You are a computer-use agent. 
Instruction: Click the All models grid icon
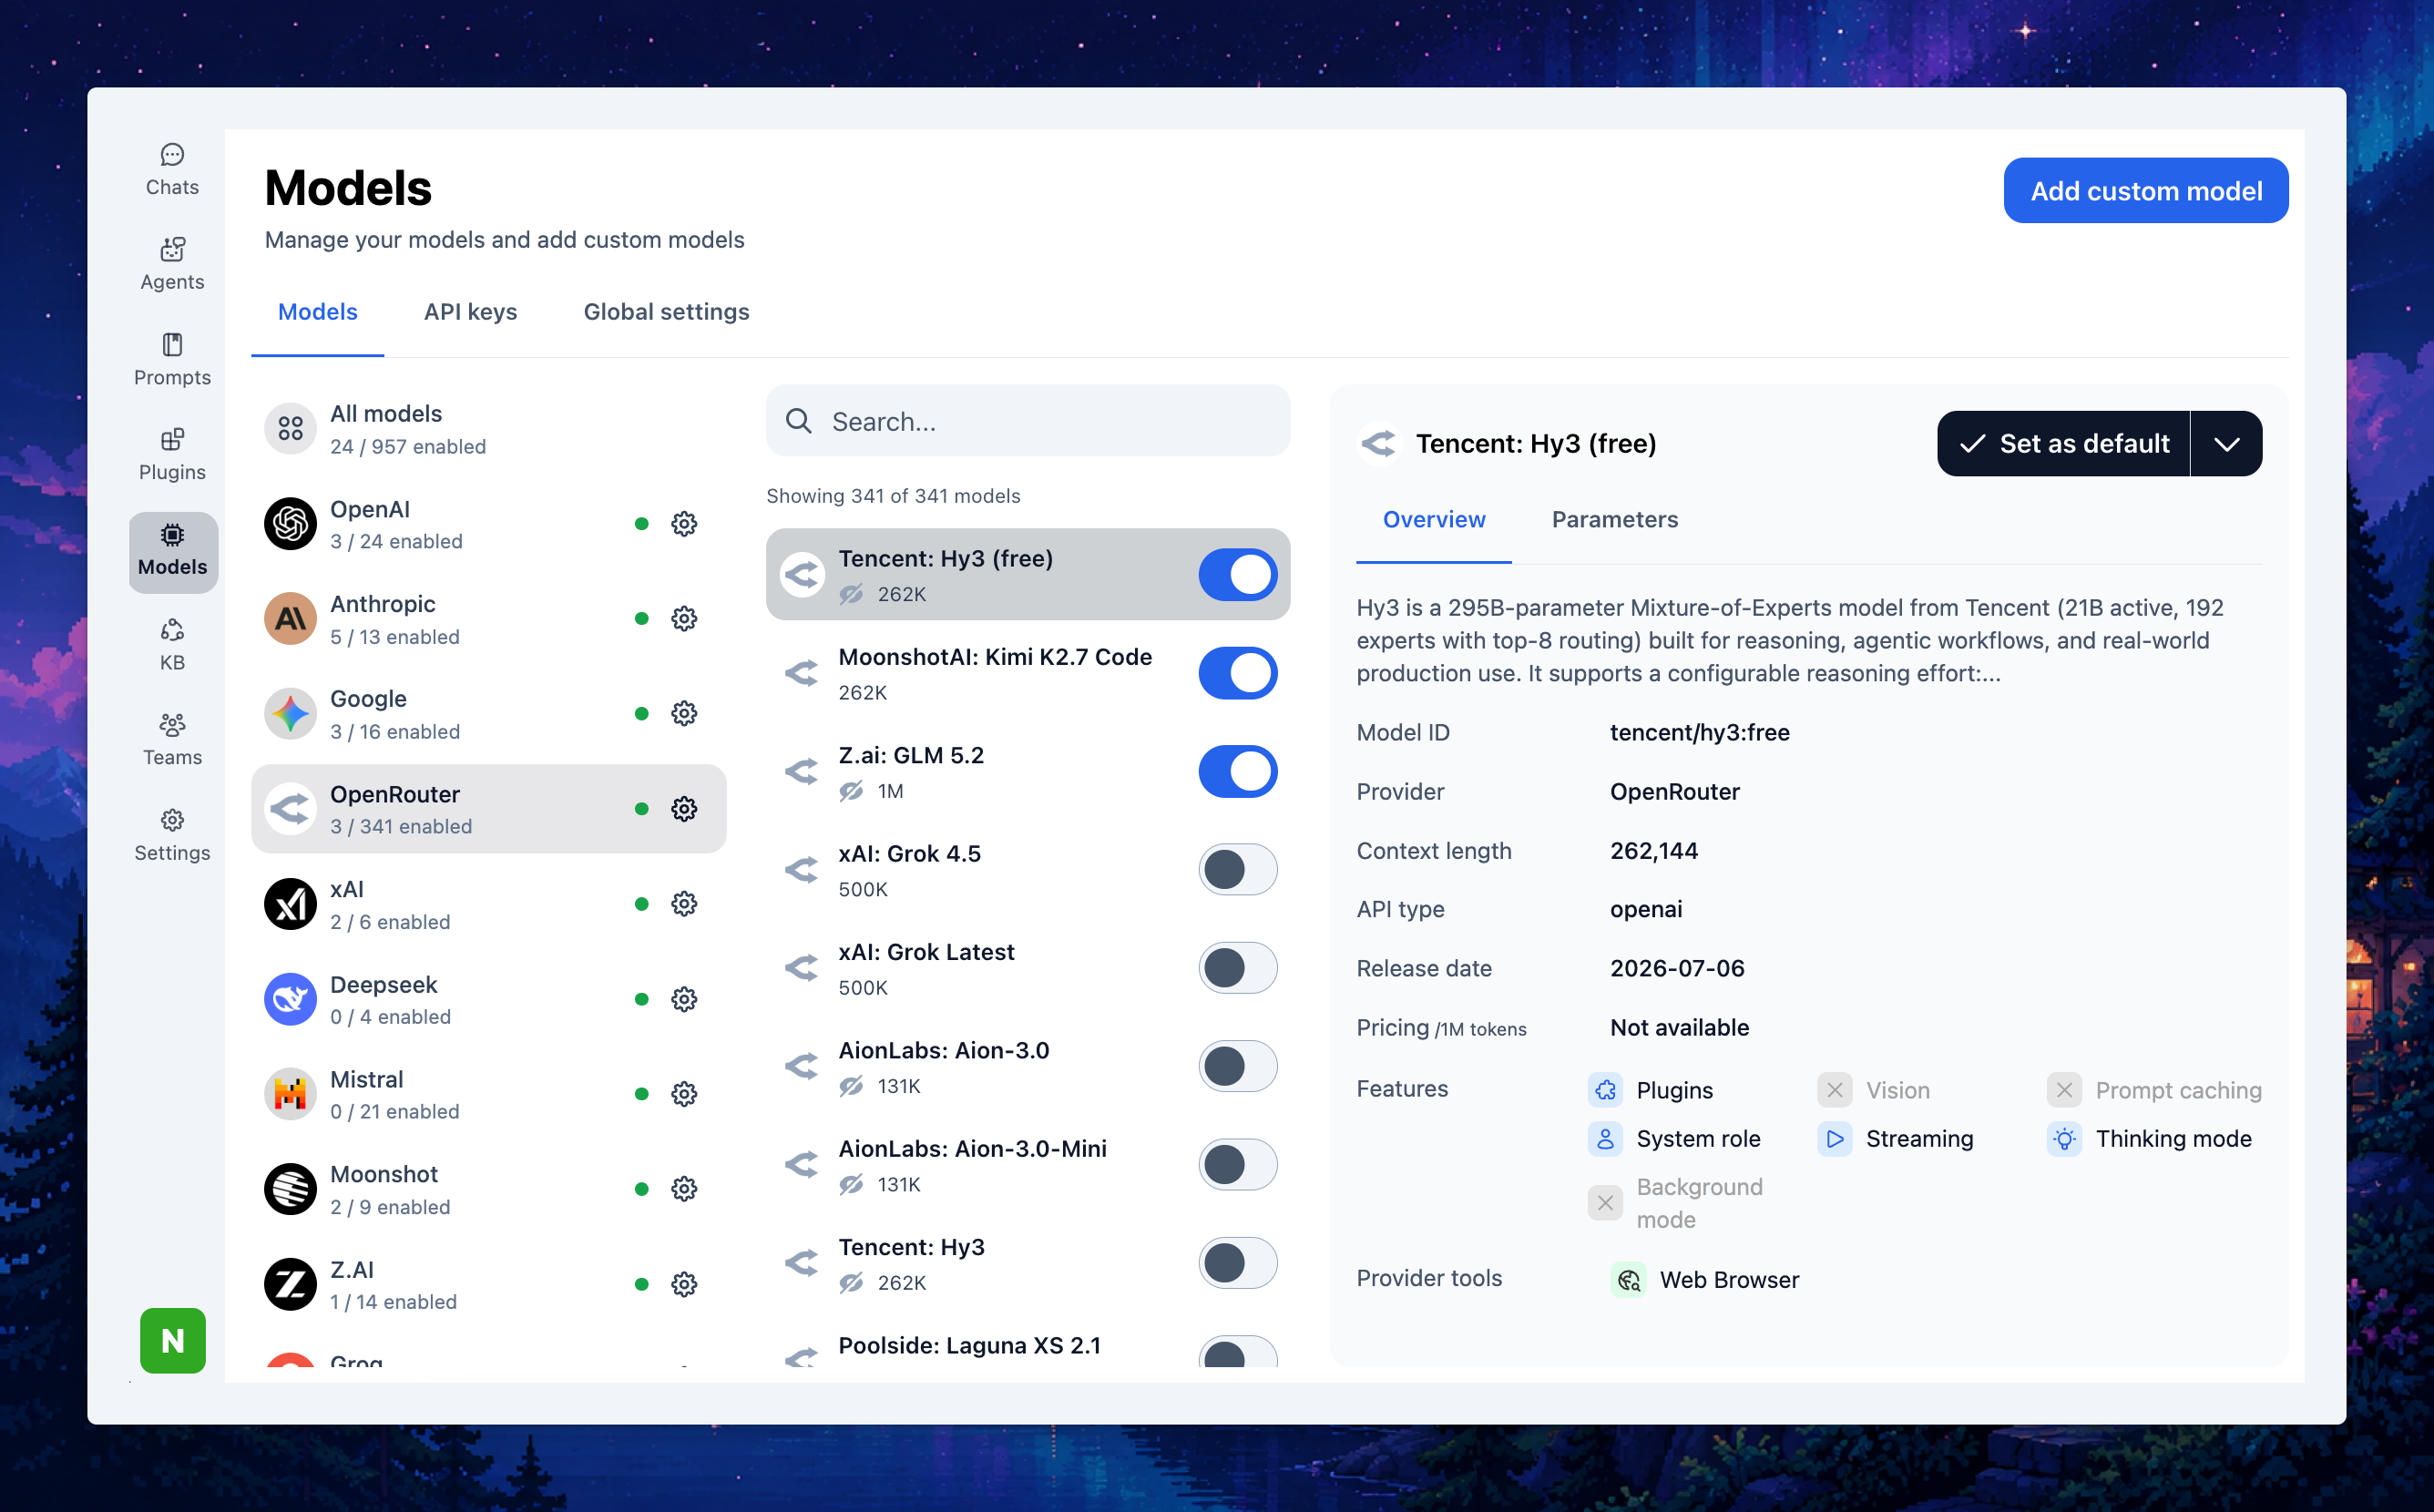click(x=290, y=429)
